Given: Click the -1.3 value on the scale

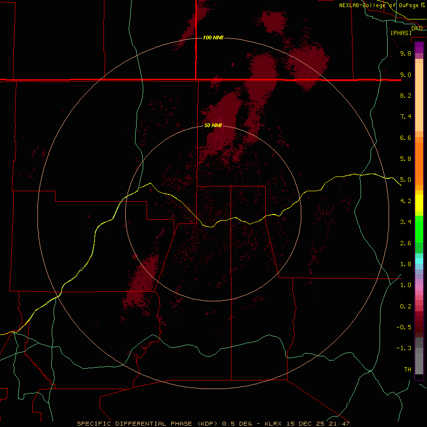Looking at the screenshot, I should coord(404,348).
